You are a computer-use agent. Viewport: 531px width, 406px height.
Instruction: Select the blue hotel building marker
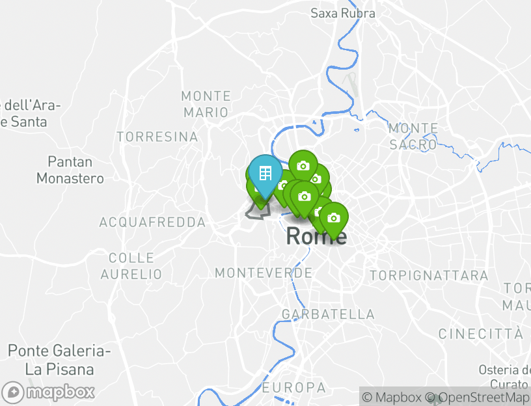coord(265,173)
